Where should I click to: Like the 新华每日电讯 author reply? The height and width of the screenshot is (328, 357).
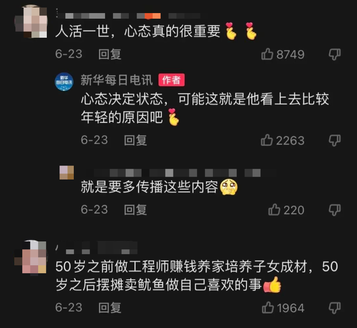point(267,140)
